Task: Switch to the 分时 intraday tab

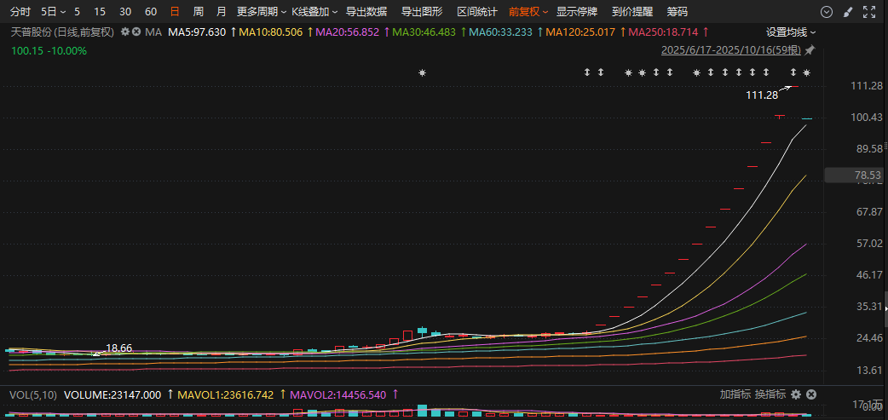Action: [20, 12]
